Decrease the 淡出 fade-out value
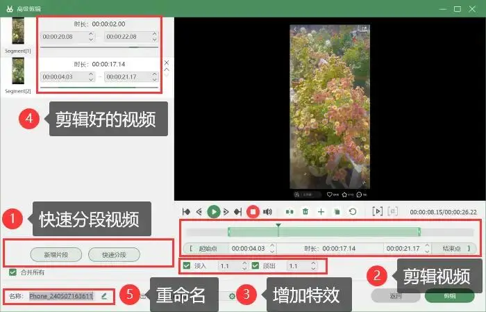The height and width of the screenshot is (312, 486). click(313, 268)
